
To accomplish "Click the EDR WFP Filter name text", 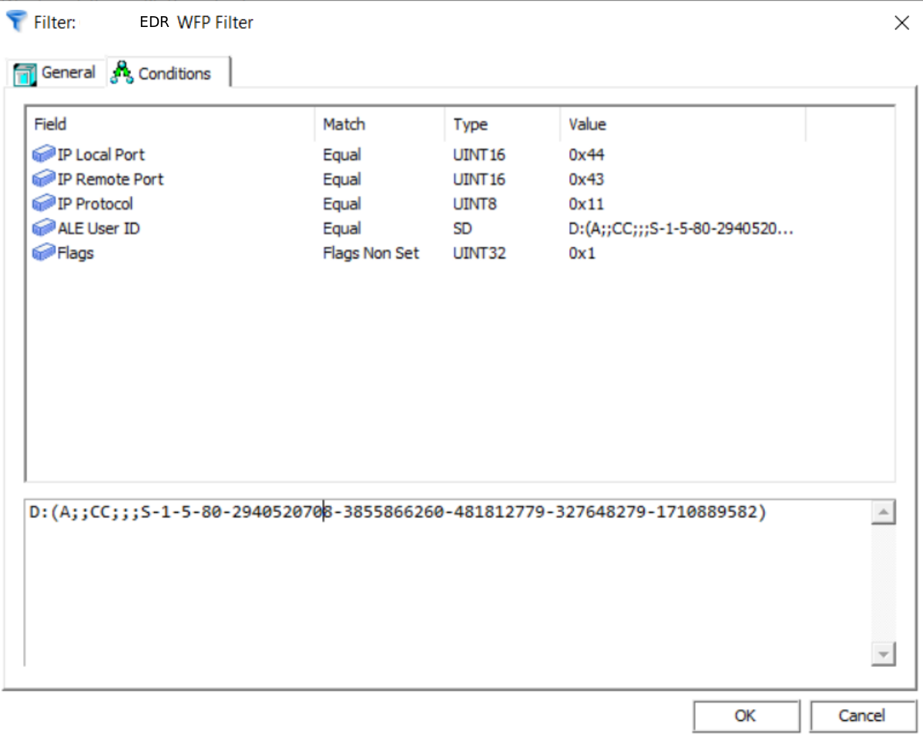I will [x=196, y=22].
